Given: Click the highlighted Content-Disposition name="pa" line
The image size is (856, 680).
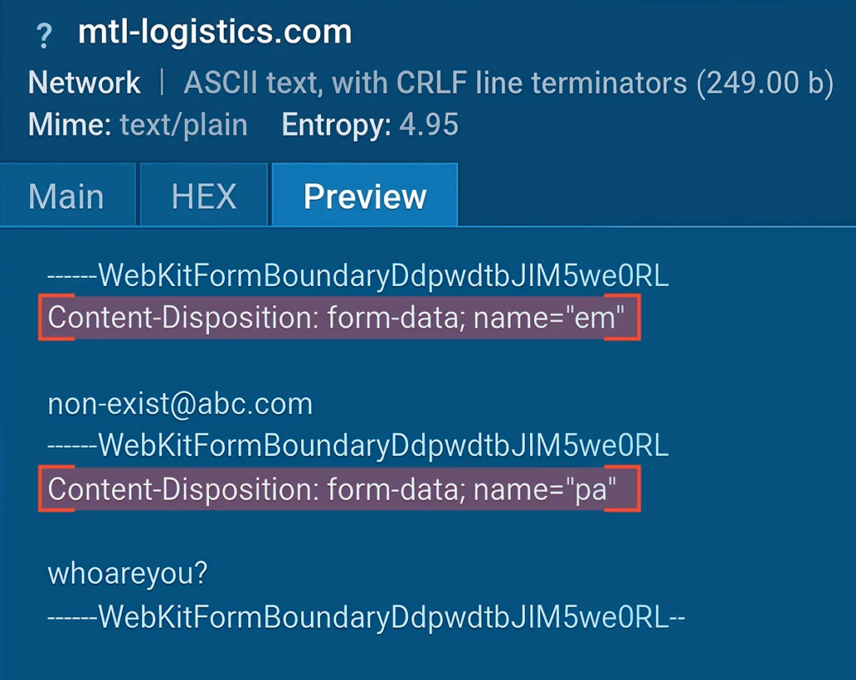Looking at the screenshot, I should (338, 489).
